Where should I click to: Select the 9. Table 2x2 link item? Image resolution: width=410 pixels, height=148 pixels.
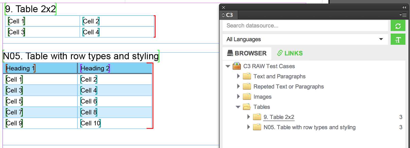279,117
